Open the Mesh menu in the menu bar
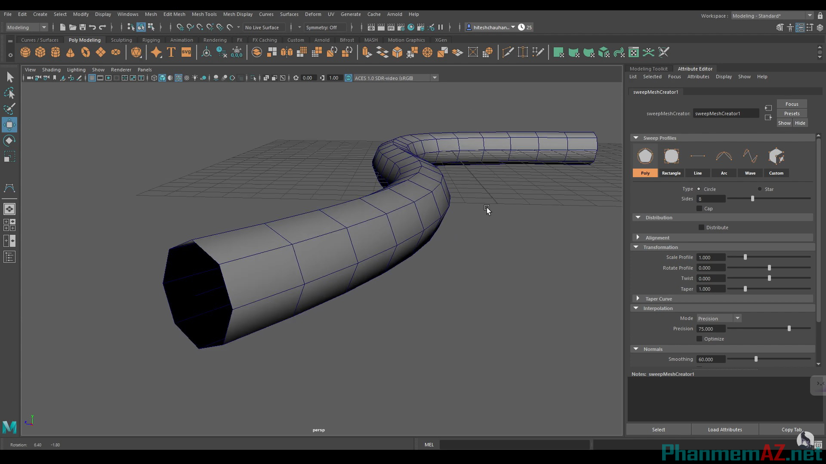 pyautogui.click(x=151, y=14)
